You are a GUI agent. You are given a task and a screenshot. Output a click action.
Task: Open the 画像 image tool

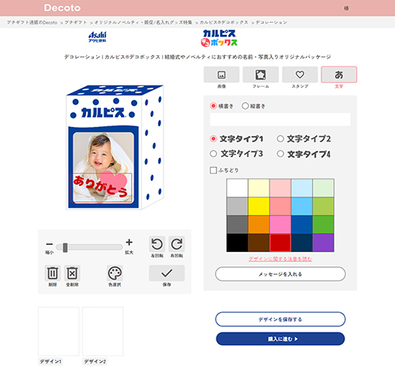tap(221, 74)
